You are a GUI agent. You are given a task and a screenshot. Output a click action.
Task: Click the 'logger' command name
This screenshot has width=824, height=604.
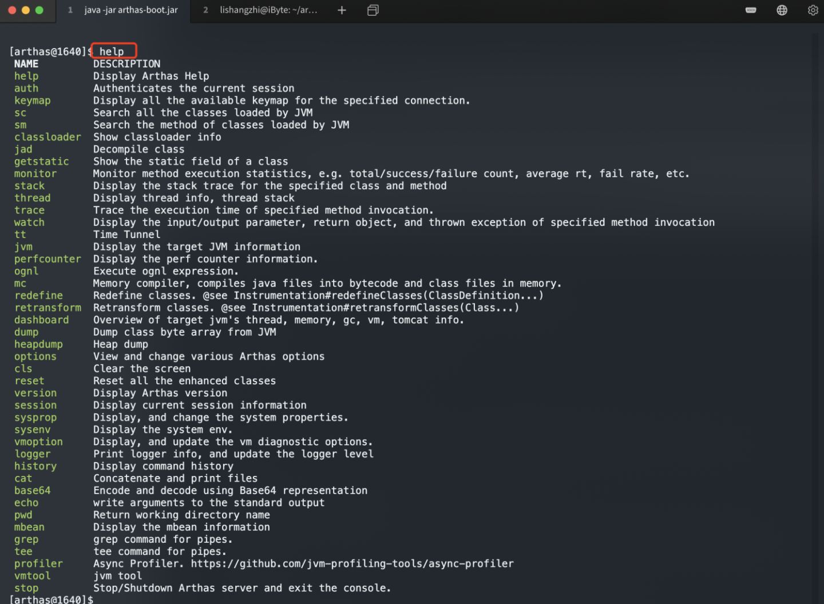[x=33, y=454]
